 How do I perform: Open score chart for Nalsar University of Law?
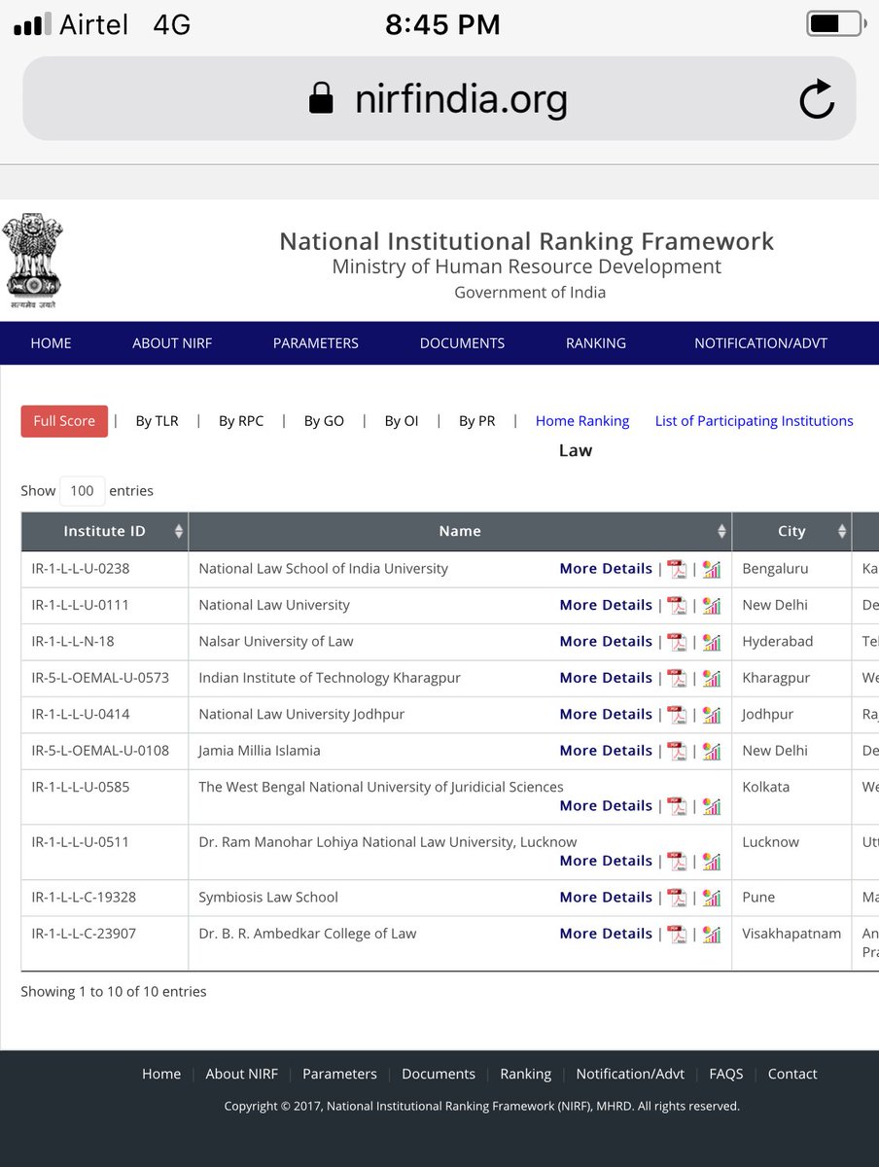pos(712,642)
